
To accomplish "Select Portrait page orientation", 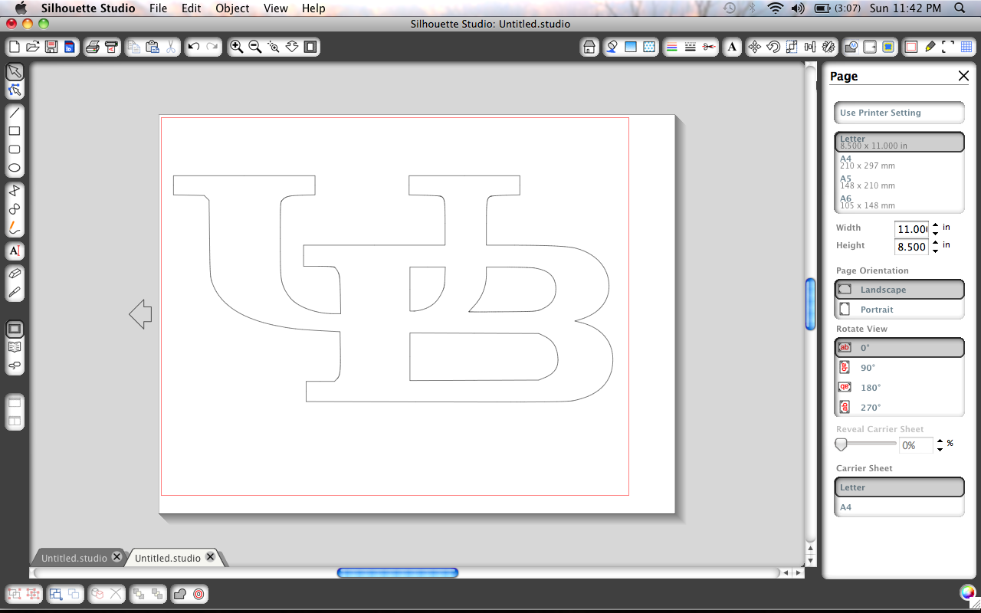I will click(x=899, y=310).
